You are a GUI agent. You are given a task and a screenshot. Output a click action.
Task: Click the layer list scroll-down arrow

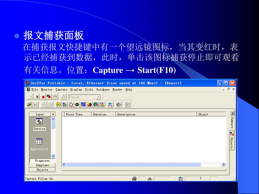tap(53, 156)
